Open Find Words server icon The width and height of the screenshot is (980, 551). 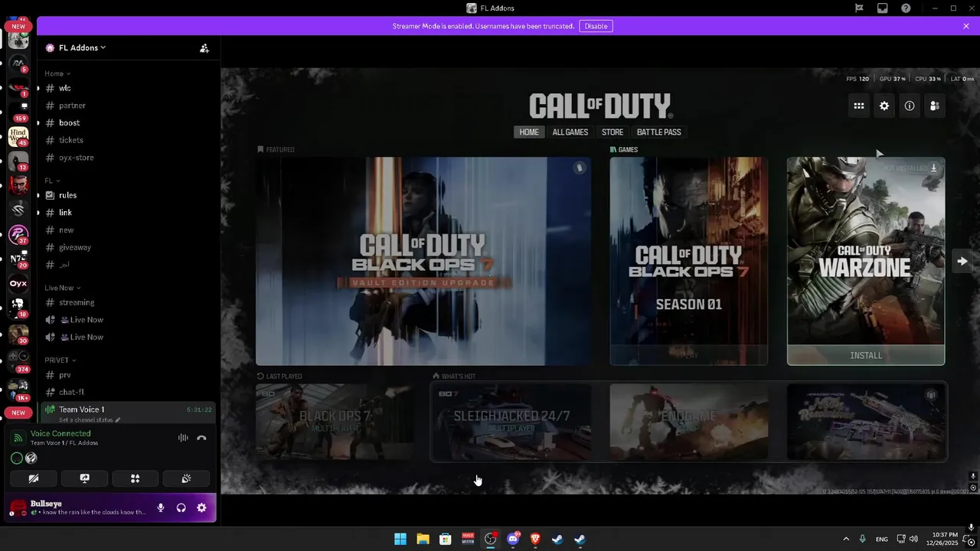pos(18,137)
